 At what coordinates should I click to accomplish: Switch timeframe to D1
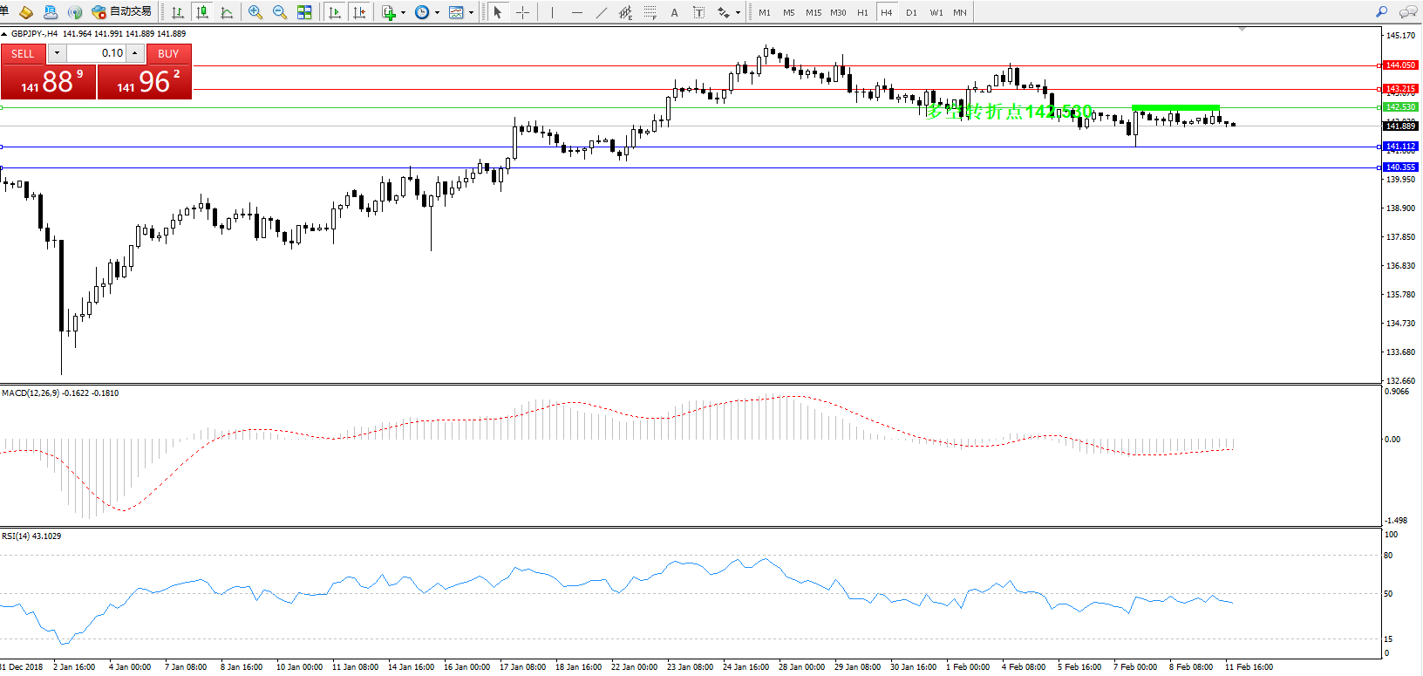(x=911, y=12)
